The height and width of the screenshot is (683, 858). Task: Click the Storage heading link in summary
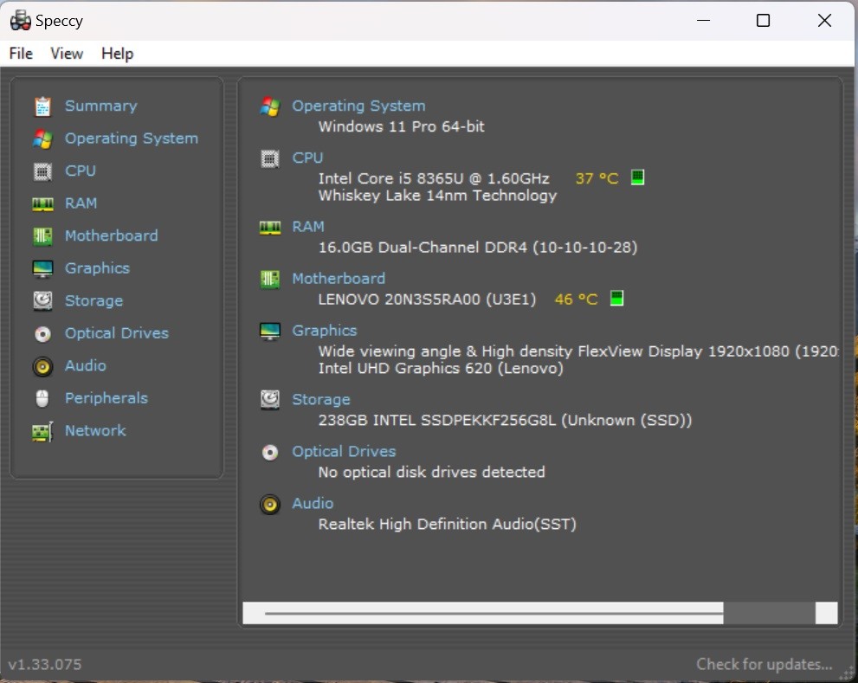point(321,400)
